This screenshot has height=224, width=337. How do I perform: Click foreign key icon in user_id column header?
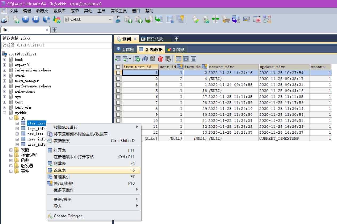pos(179,67)
